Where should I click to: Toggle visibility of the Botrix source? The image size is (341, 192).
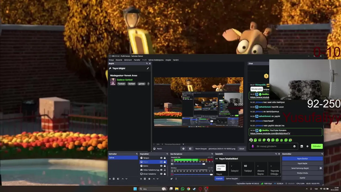(x=161, y=166)
